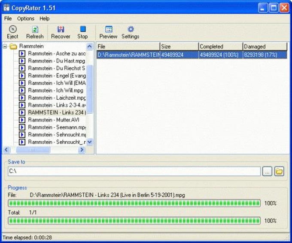Click the tree scroll down arrow

[x=90, y=142]
